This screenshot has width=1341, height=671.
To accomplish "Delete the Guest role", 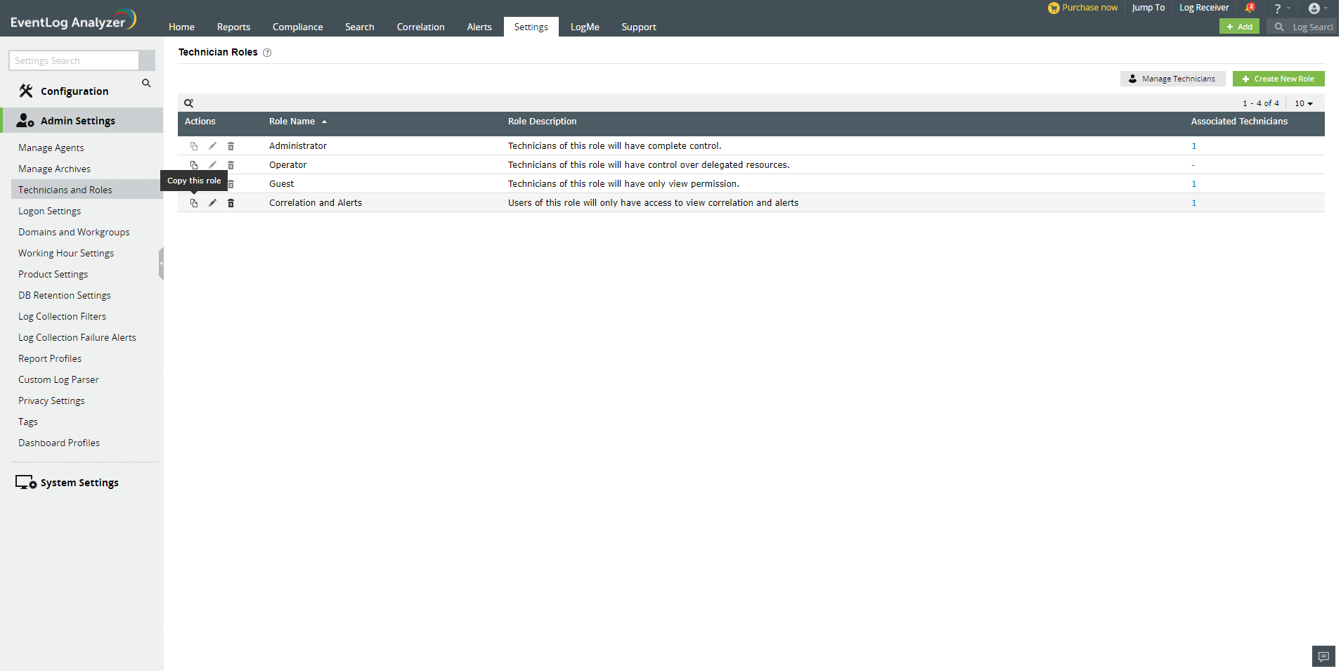I will pos(231,184).
